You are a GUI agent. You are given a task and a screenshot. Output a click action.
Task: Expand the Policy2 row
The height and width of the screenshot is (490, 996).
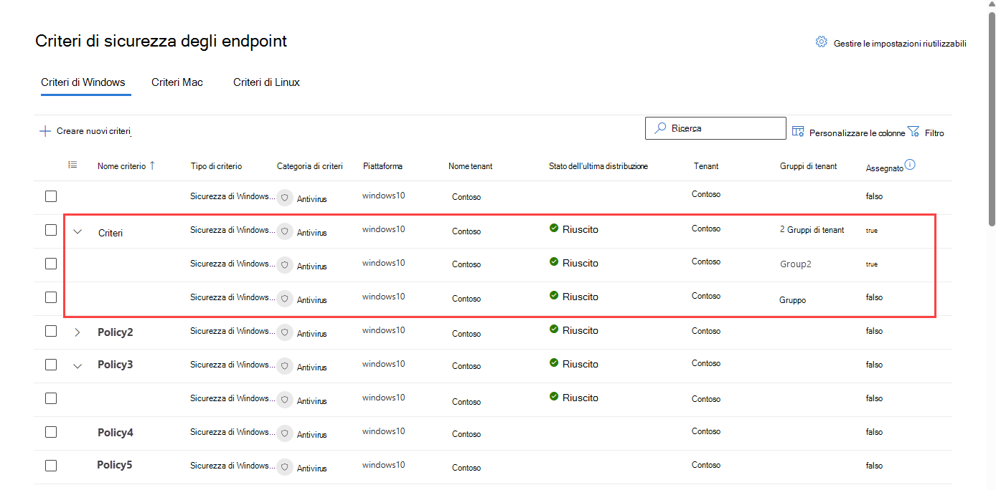click(78, 332)
